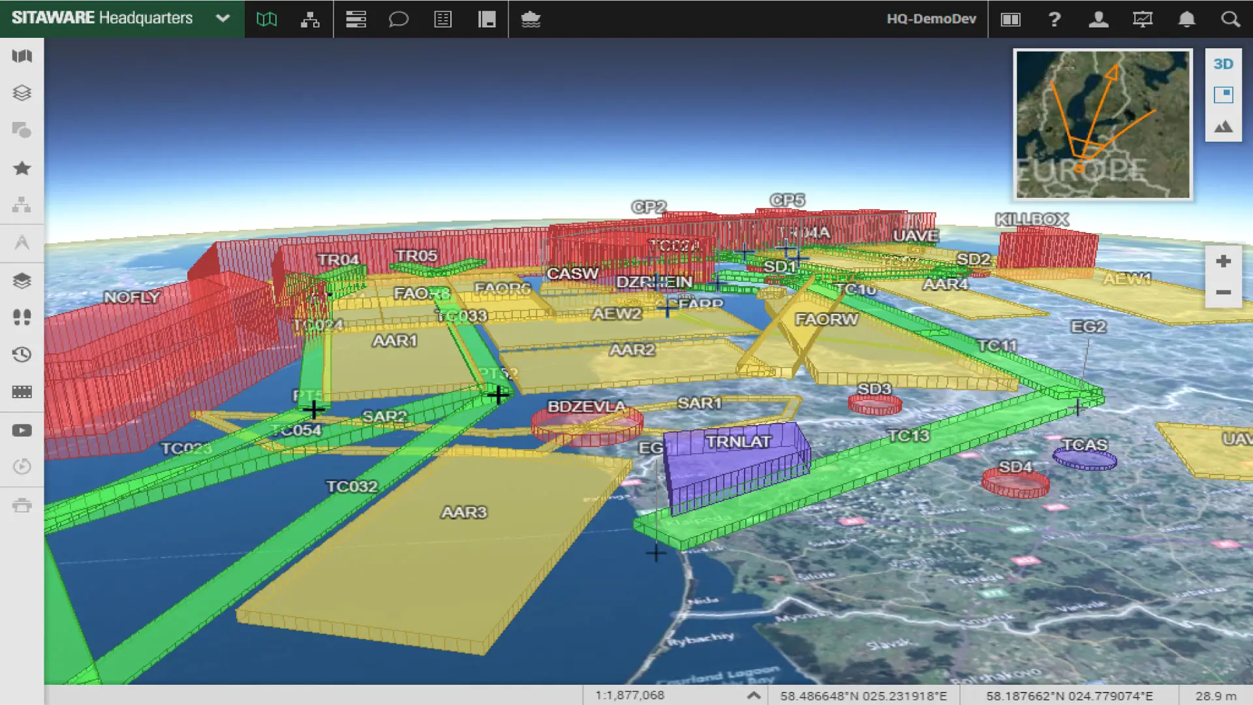
Task: Open the ship/maritime icon in top bar
Action: coord(531,19)
